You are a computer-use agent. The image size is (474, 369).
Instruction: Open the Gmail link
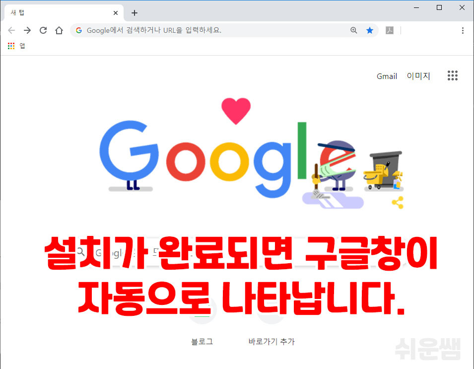click(x=387, y=76)
